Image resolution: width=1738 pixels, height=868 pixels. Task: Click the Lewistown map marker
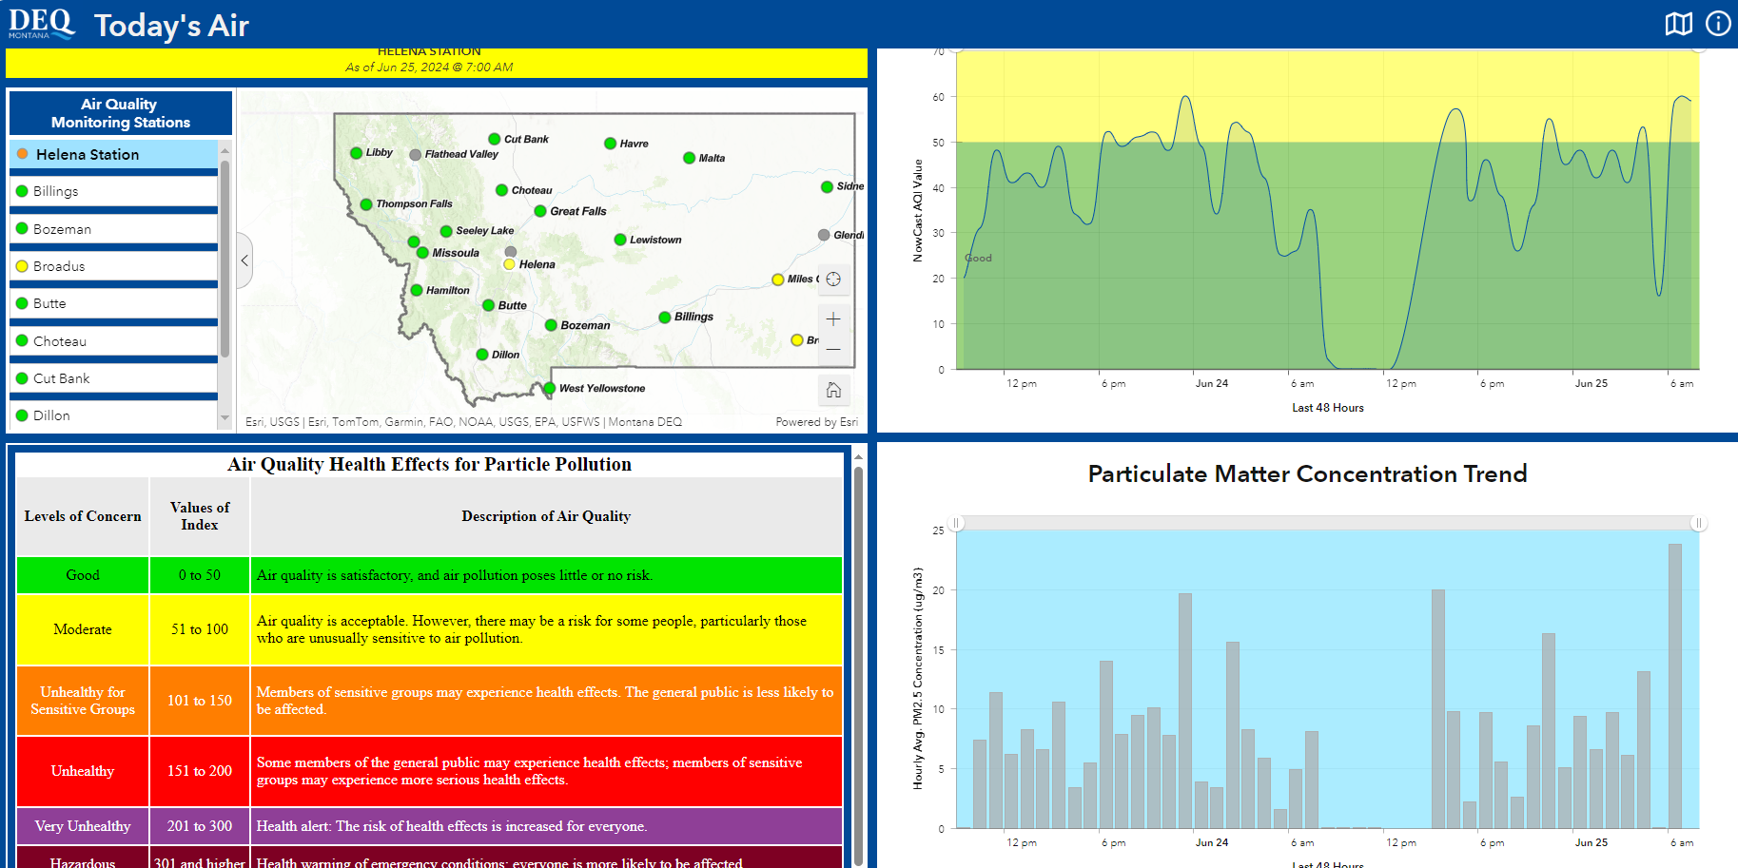(x=620, y=240)
